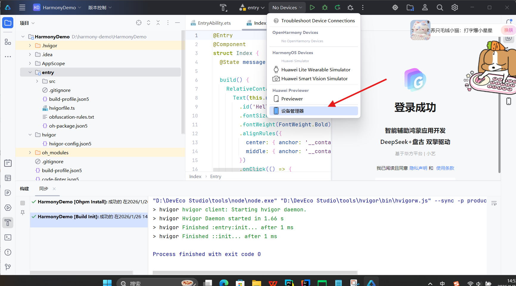Click Entry in editor breadcrumb
Screen dimensions: 516x286
click(216, 176)
